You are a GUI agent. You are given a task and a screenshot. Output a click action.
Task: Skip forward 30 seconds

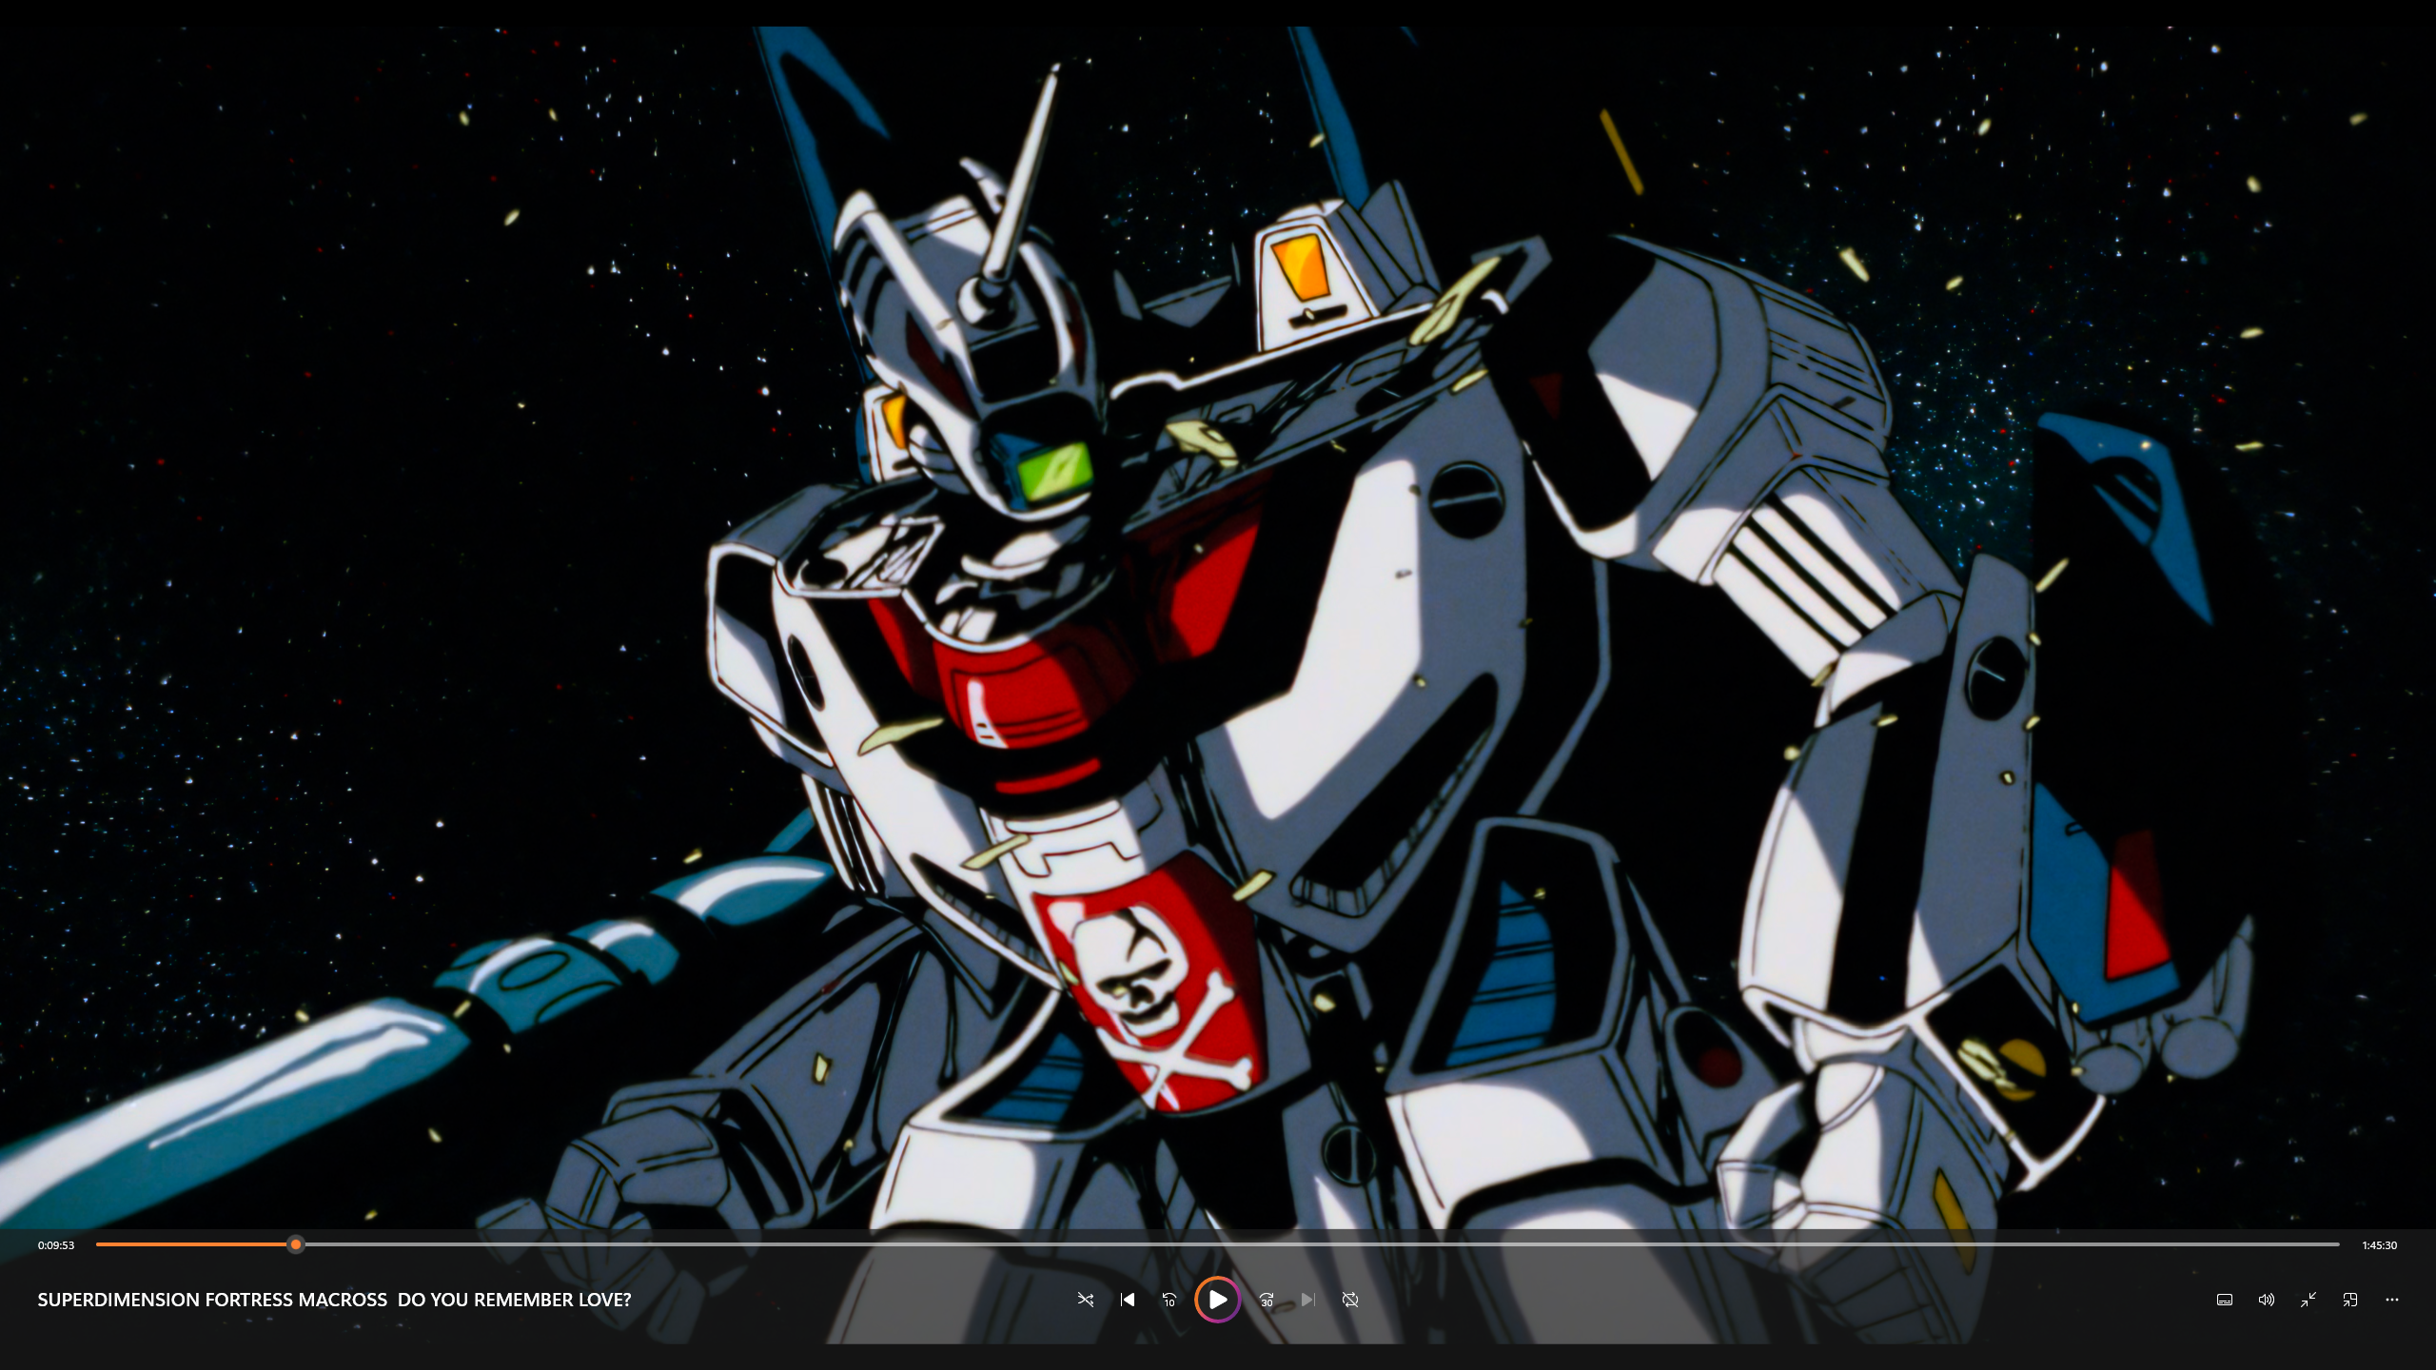pyautogui.click(x=1267, y=1300)
